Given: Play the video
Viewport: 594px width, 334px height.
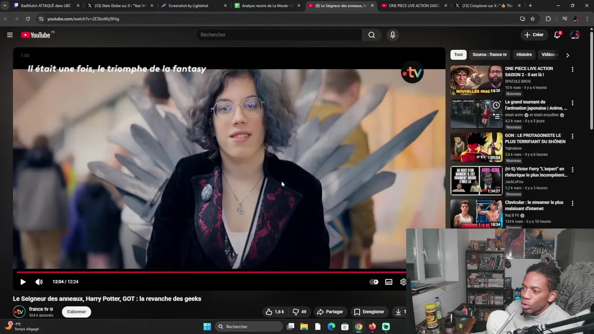Looking at the screenshot, I should point(23,282).
